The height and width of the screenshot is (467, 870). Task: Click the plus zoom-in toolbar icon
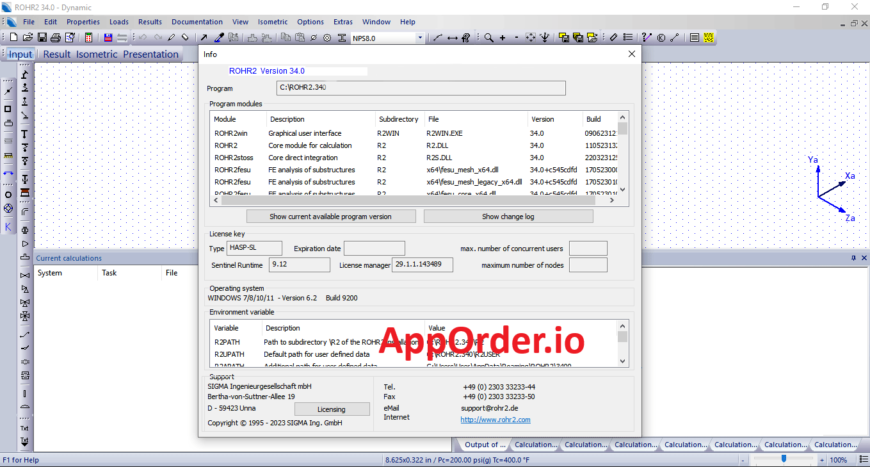point(503,38)
